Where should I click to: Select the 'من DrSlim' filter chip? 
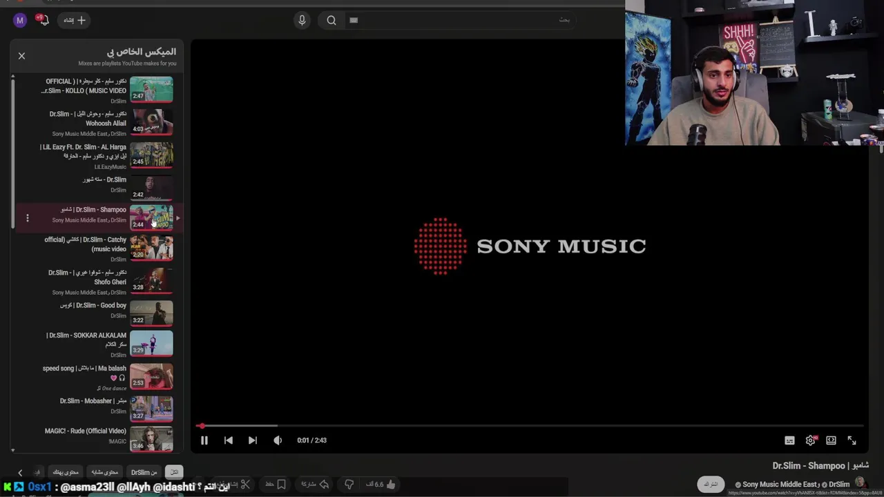[144, 472]
